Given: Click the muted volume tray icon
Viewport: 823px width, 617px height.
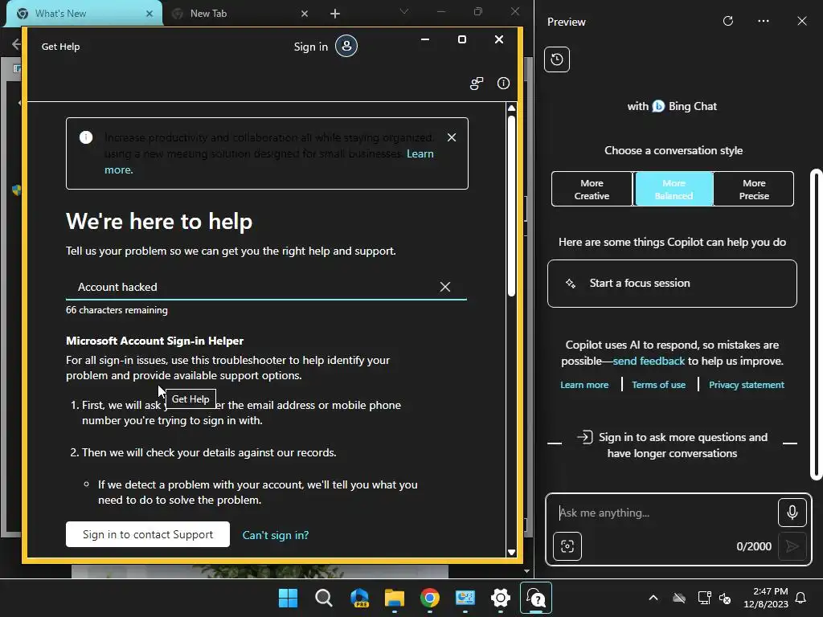Looking at the screenshot, I should pyautogui.click(x=725, y=598).
